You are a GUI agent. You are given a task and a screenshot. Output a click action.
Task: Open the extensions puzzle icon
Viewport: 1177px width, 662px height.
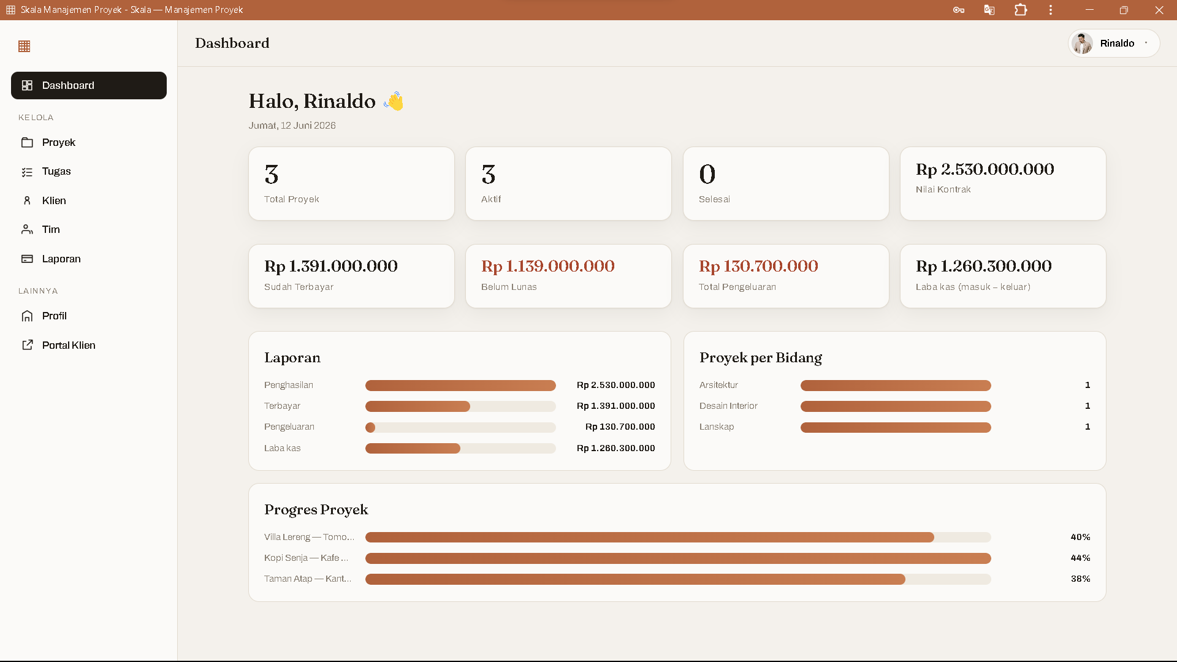pyautogui.click(x=1021, y=10)
